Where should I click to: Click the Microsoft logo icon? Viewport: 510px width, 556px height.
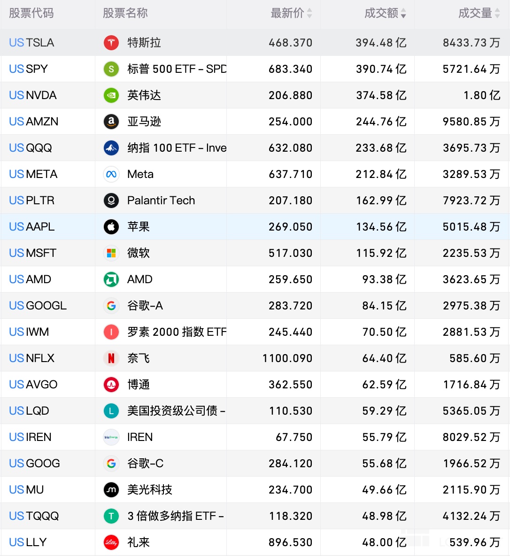pos(111,253)
